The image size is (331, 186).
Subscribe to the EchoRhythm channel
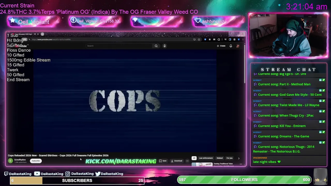tap(36, 161)
